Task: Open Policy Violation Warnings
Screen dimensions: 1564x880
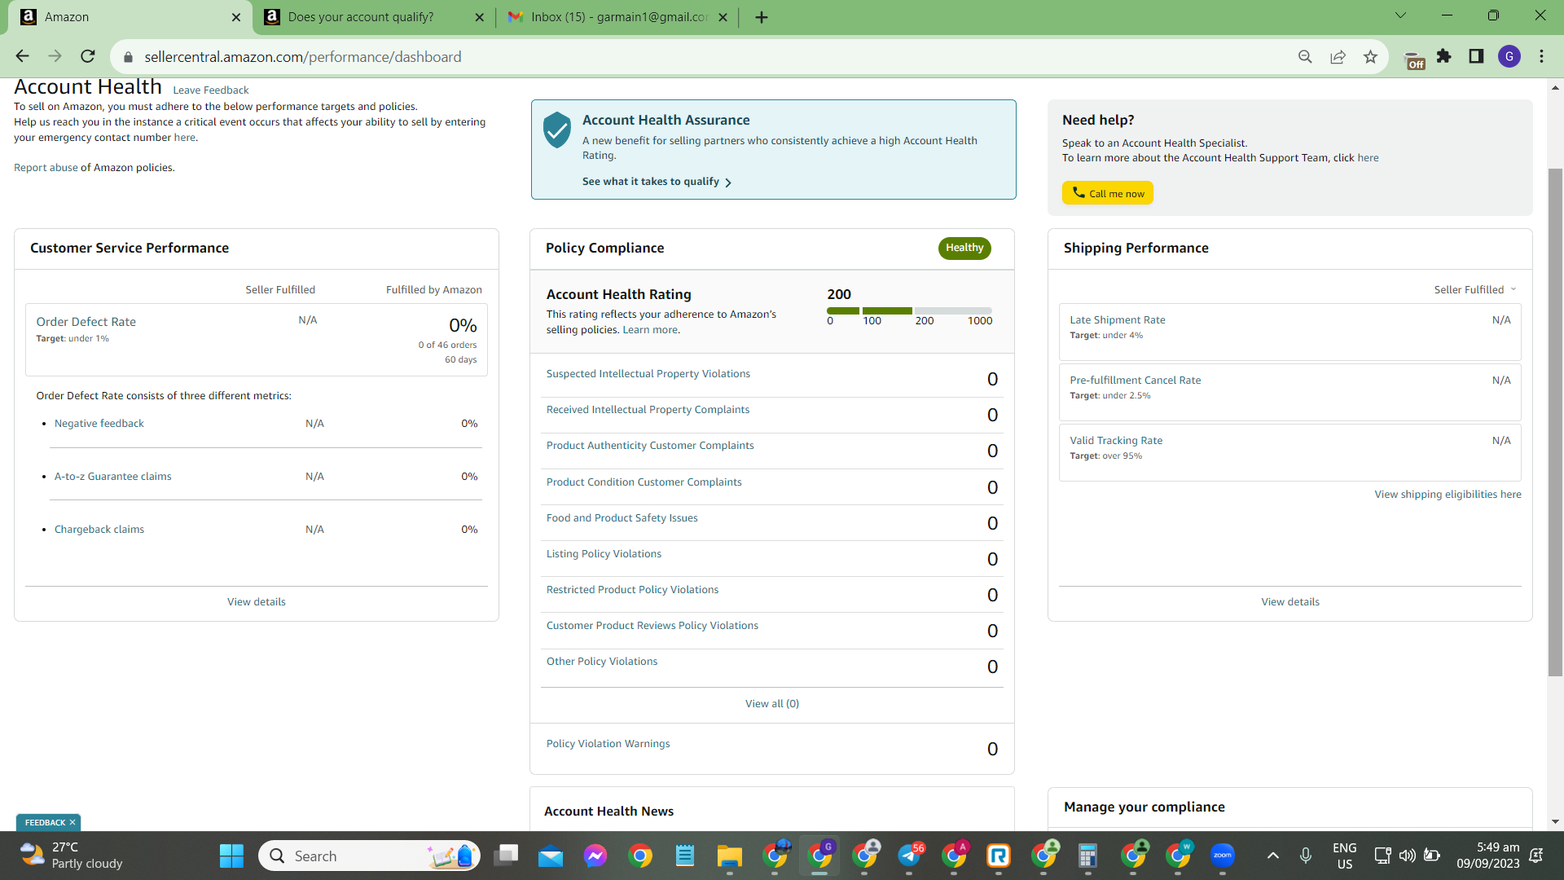Action: click(x=608, y=744)
